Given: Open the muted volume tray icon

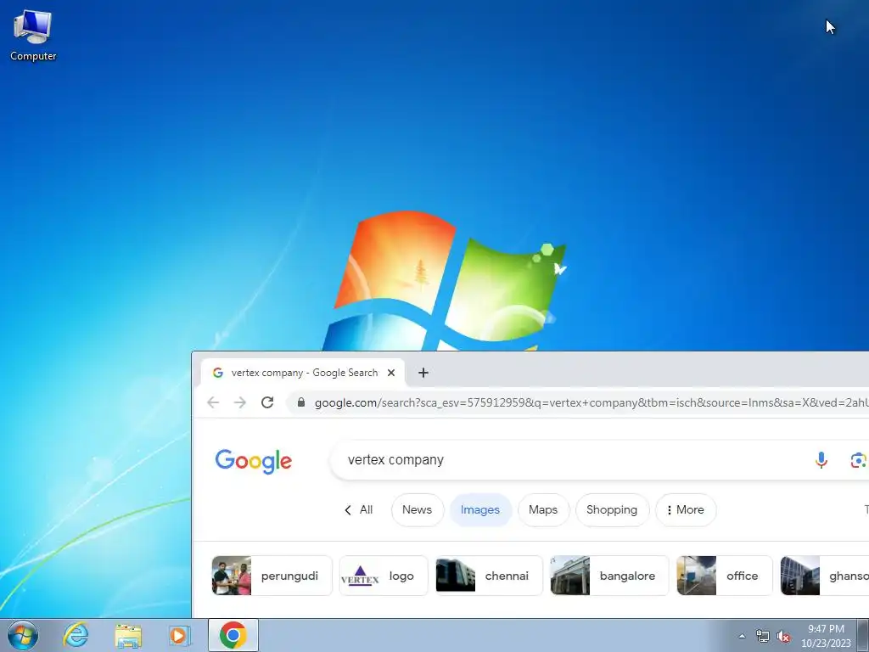Looking at the screenshot, I should pyautogui.click(x=783, y=637).
